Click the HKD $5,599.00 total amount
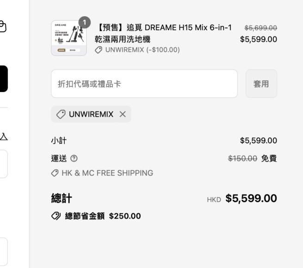Screen dimensions: 303x268 (x=251, y=199)
